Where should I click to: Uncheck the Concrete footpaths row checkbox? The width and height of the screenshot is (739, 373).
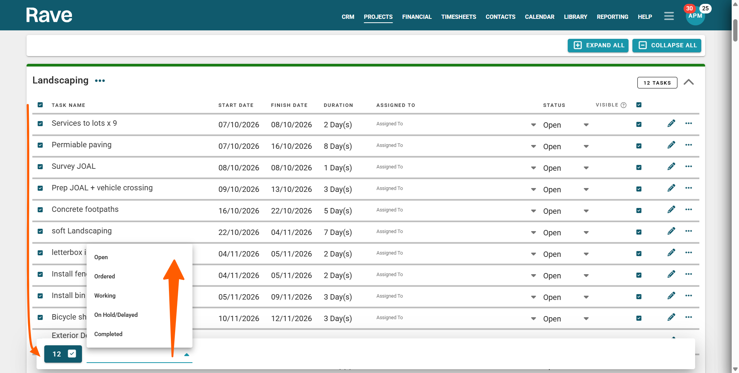click(40, 210)
